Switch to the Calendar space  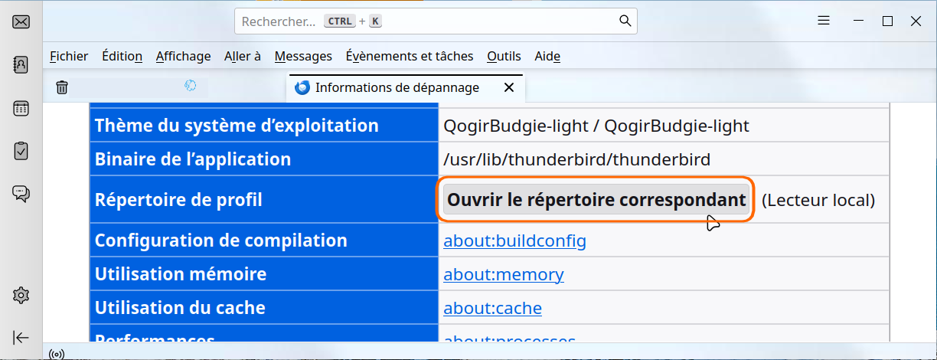(21, 108)
